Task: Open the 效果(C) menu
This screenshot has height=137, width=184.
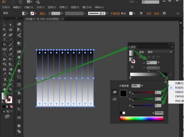Action: 63,7
